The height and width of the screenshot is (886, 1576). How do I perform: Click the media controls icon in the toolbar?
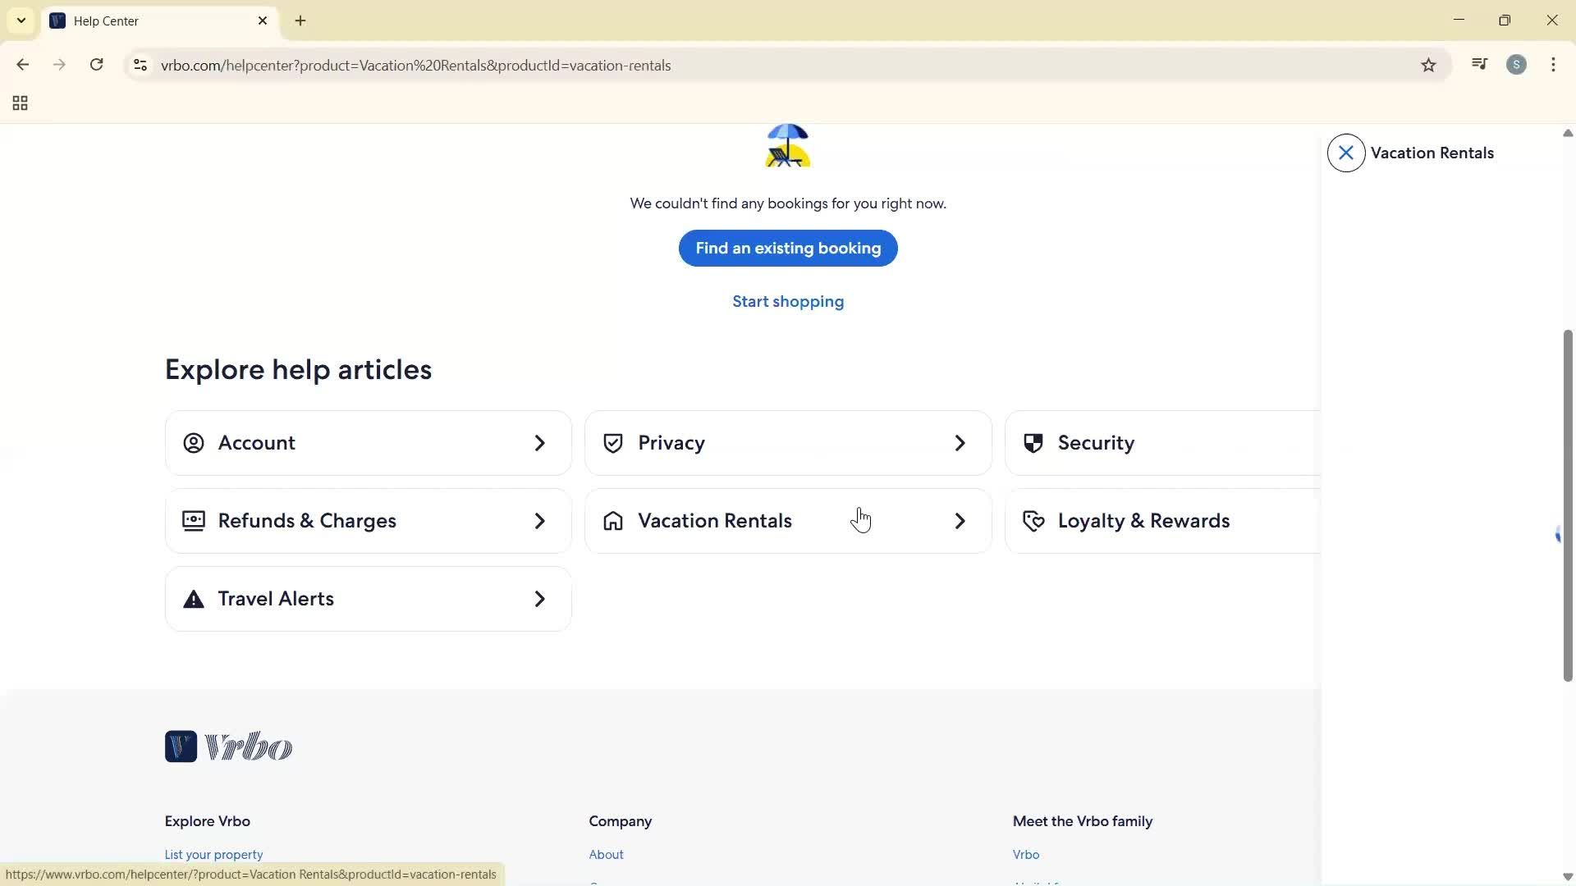1479,64
